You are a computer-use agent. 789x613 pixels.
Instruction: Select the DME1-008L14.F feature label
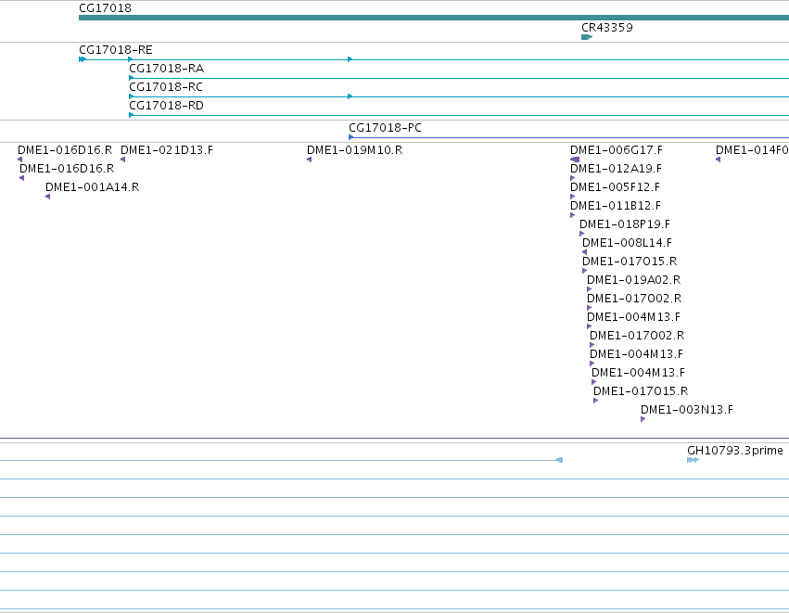pyautogui.click(x=627, y=243)
